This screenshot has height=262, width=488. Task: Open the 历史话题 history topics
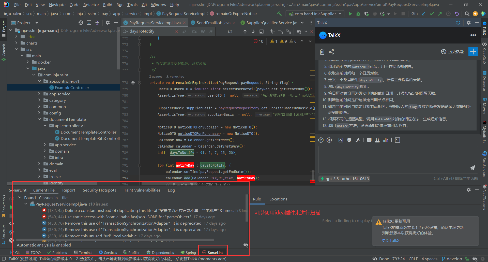click(452, 52)
